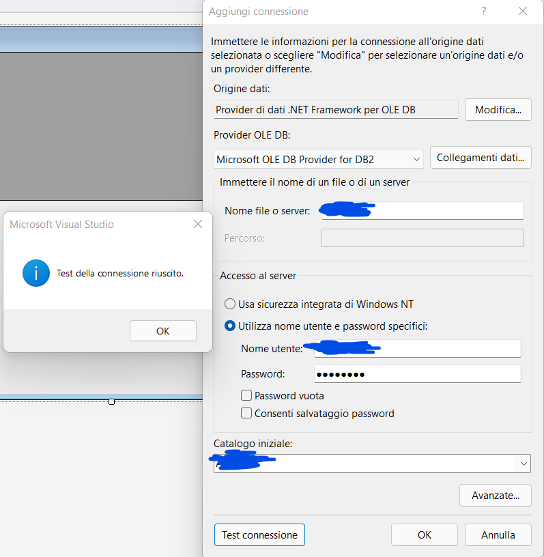Toggle Consenti salvataggio password checkbox

pos(246,414)
